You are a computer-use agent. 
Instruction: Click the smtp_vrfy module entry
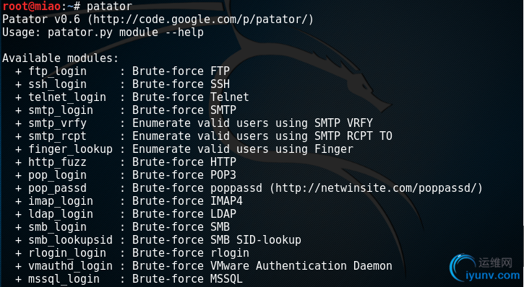tap(58, 123)
